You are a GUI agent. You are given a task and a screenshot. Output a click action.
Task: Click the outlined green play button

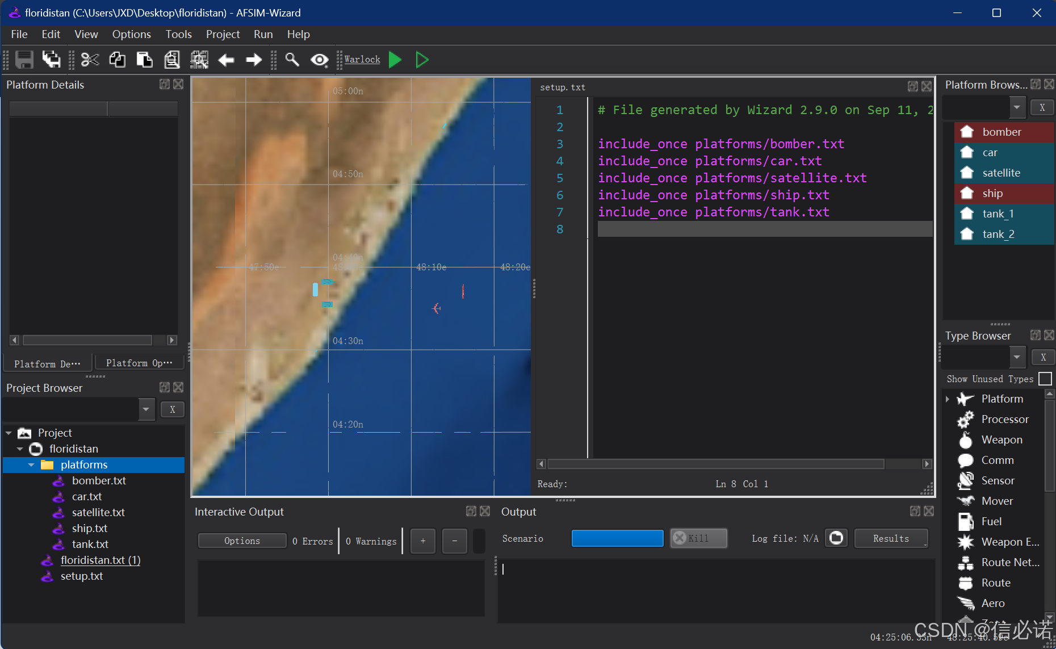(x=422, y=60)
